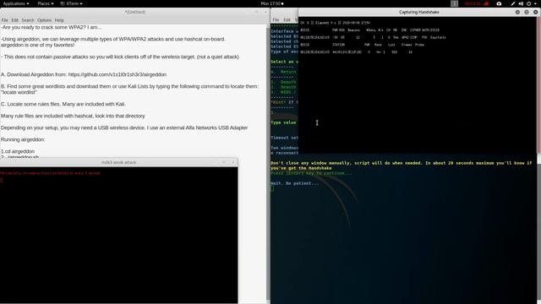The width and height of the screenshot is (541, 304).
Task: Maximize the Untitled text editor window
Action: pos(256,12)
